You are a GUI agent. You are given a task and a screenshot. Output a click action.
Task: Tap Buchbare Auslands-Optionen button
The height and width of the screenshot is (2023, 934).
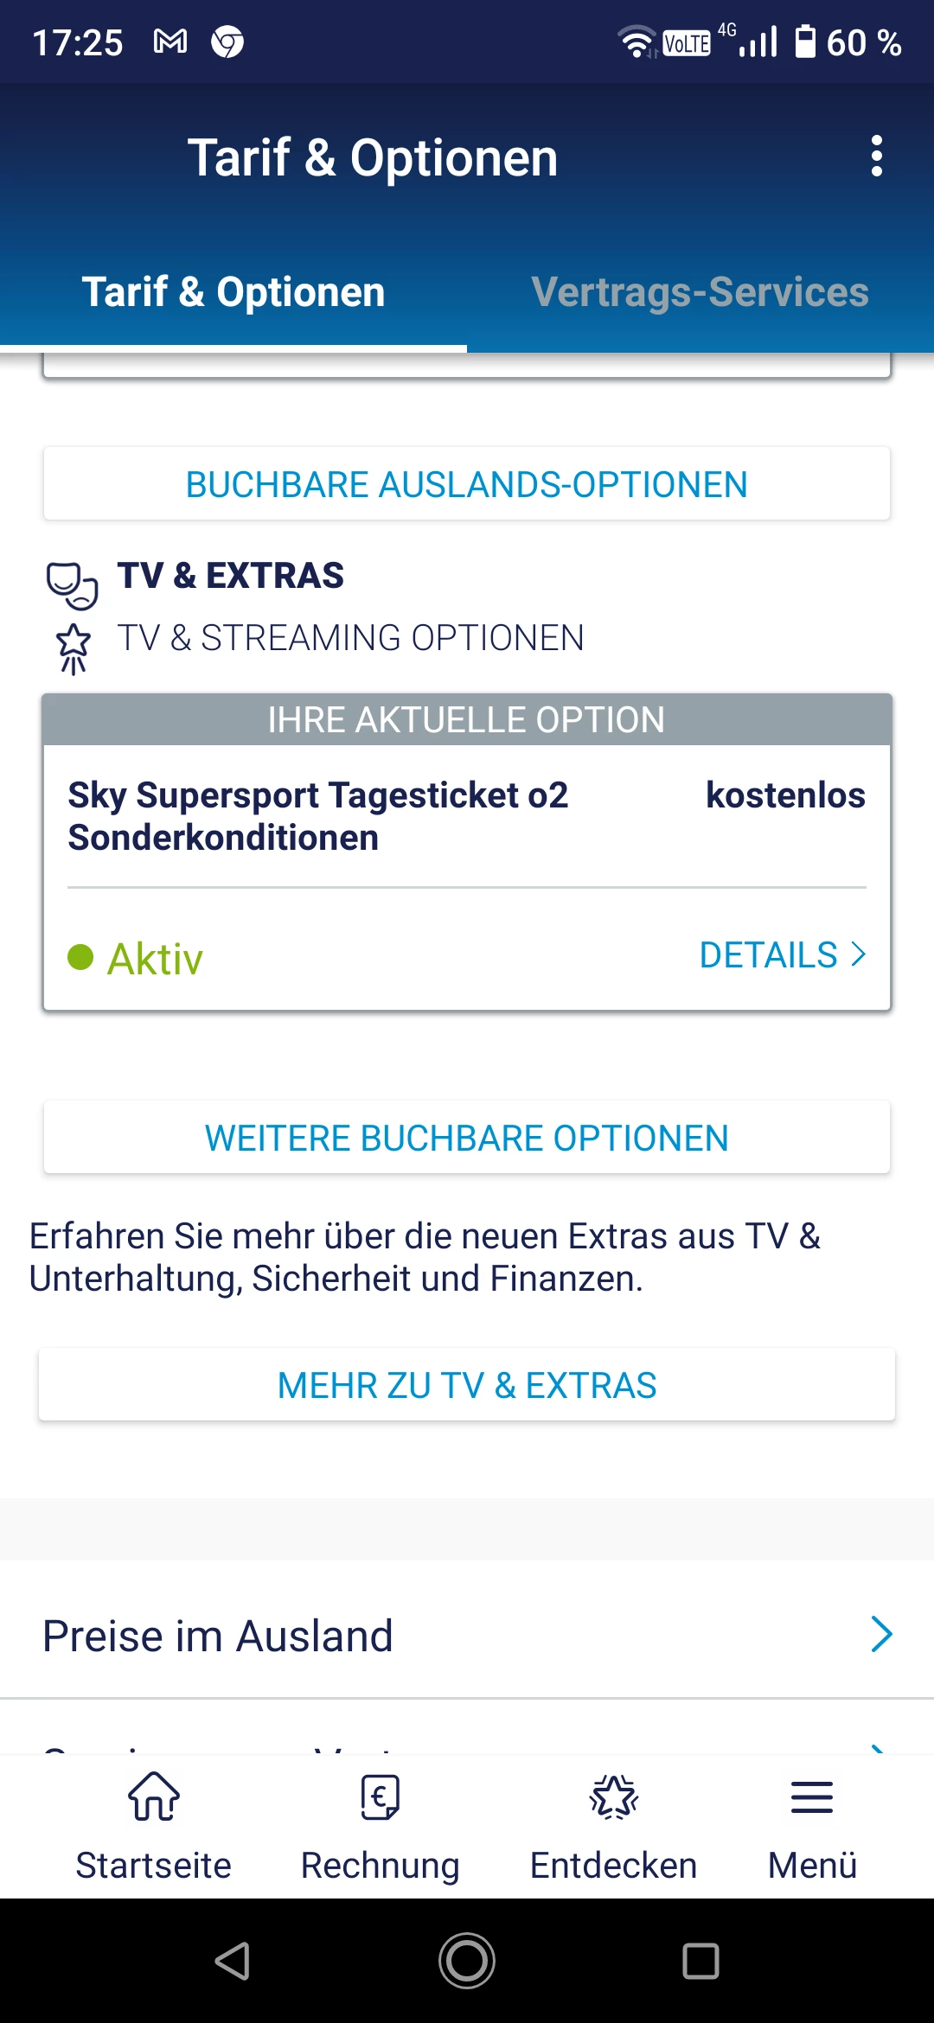click(x=467, y=484)
